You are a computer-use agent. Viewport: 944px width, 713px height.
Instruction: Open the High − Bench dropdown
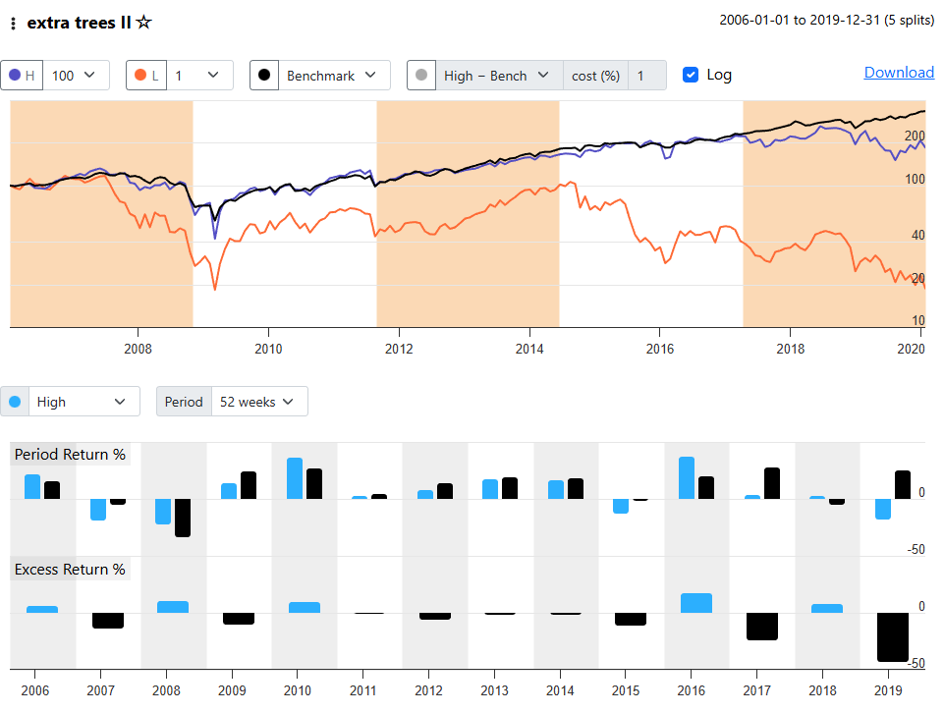pos(498,76)
